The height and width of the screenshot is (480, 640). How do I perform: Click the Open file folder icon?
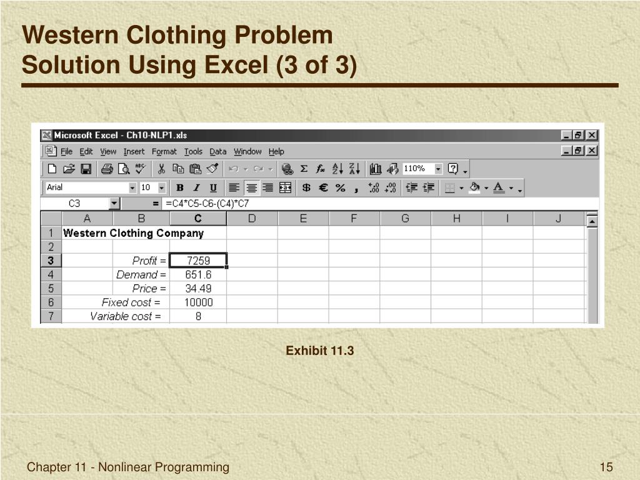(69, 169)
